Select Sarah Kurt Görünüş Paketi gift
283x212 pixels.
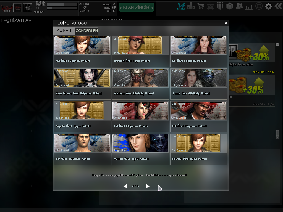(x=199, y=84)
